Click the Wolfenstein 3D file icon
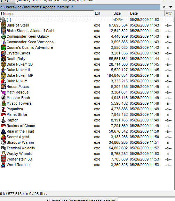 tap(3, 159)
